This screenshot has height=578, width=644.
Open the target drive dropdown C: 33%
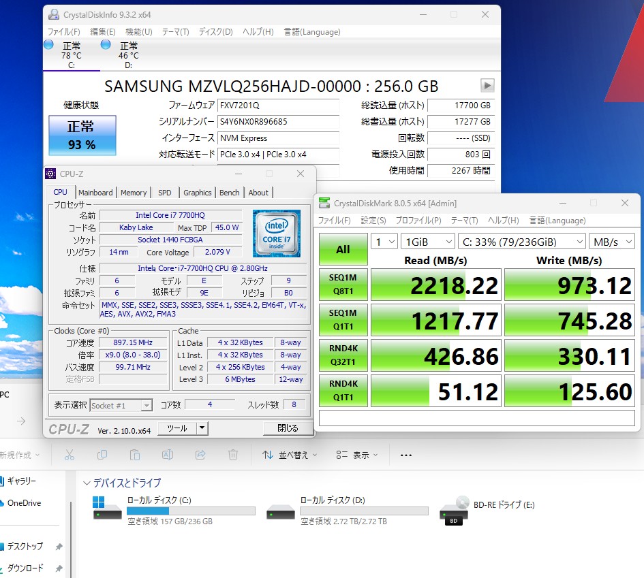pyautogui.click(x=521, y=242)
